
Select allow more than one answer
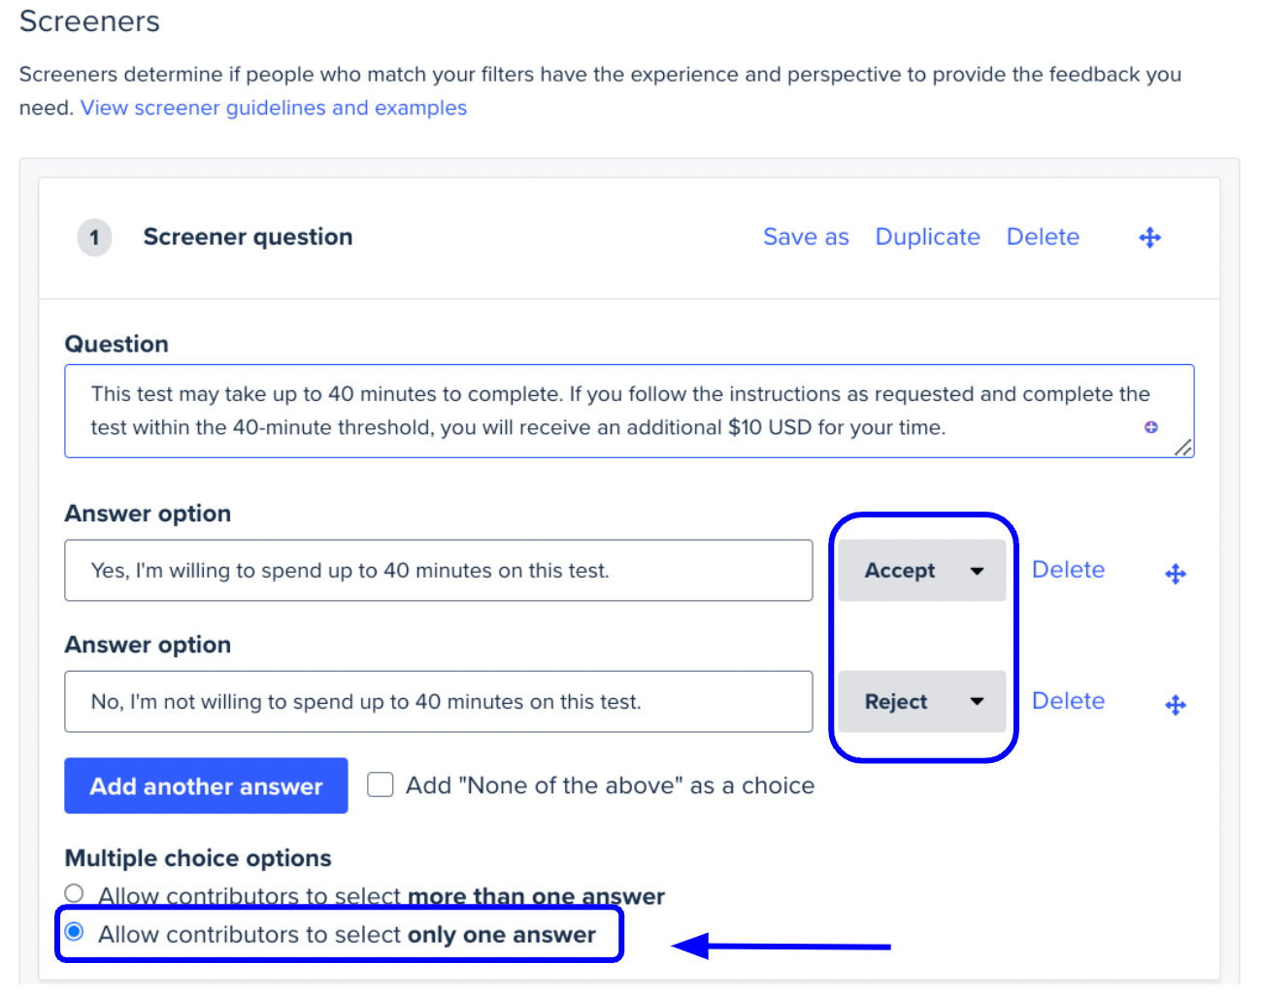[74, 893]
